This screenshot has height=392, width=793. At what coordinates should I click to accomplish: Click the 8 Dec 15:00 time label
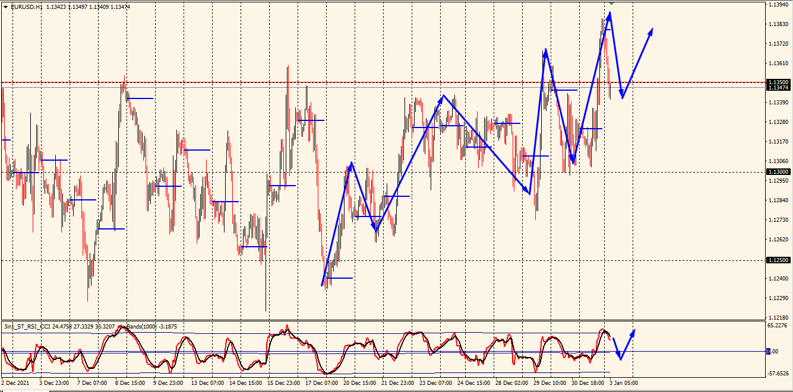click(129, 383)
